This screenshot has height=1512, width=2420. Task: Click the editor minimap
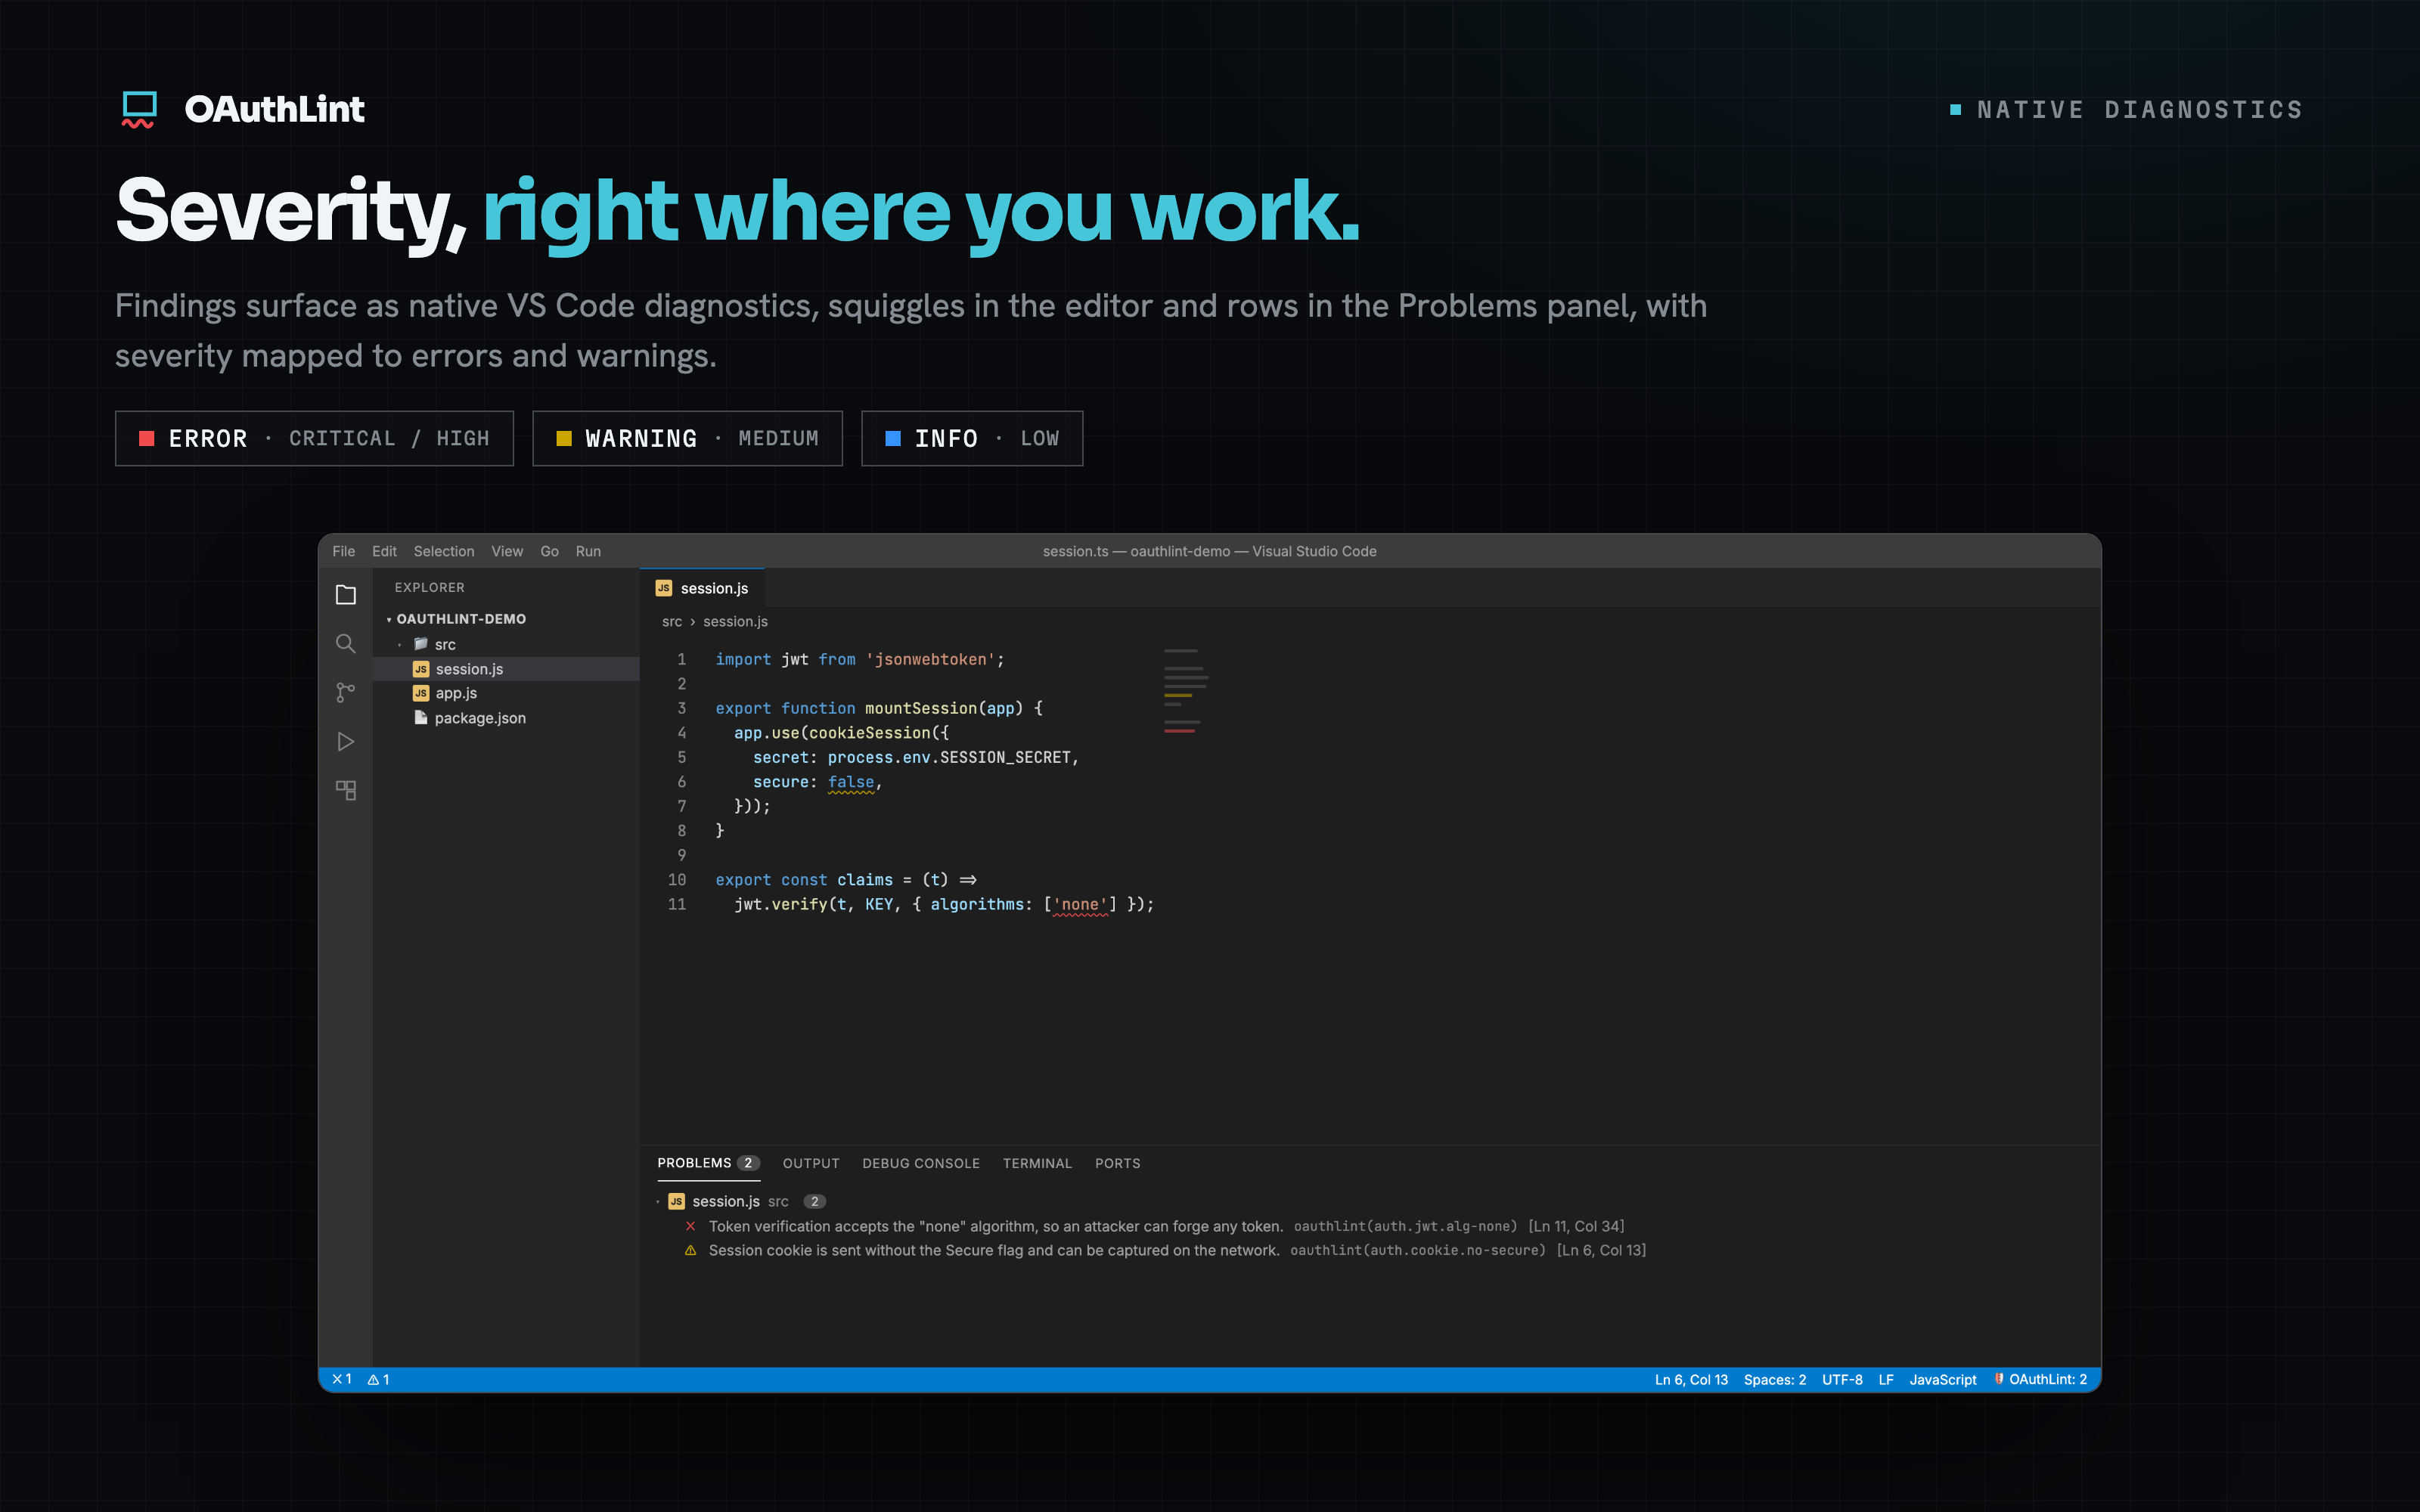tap(1186, 691)
